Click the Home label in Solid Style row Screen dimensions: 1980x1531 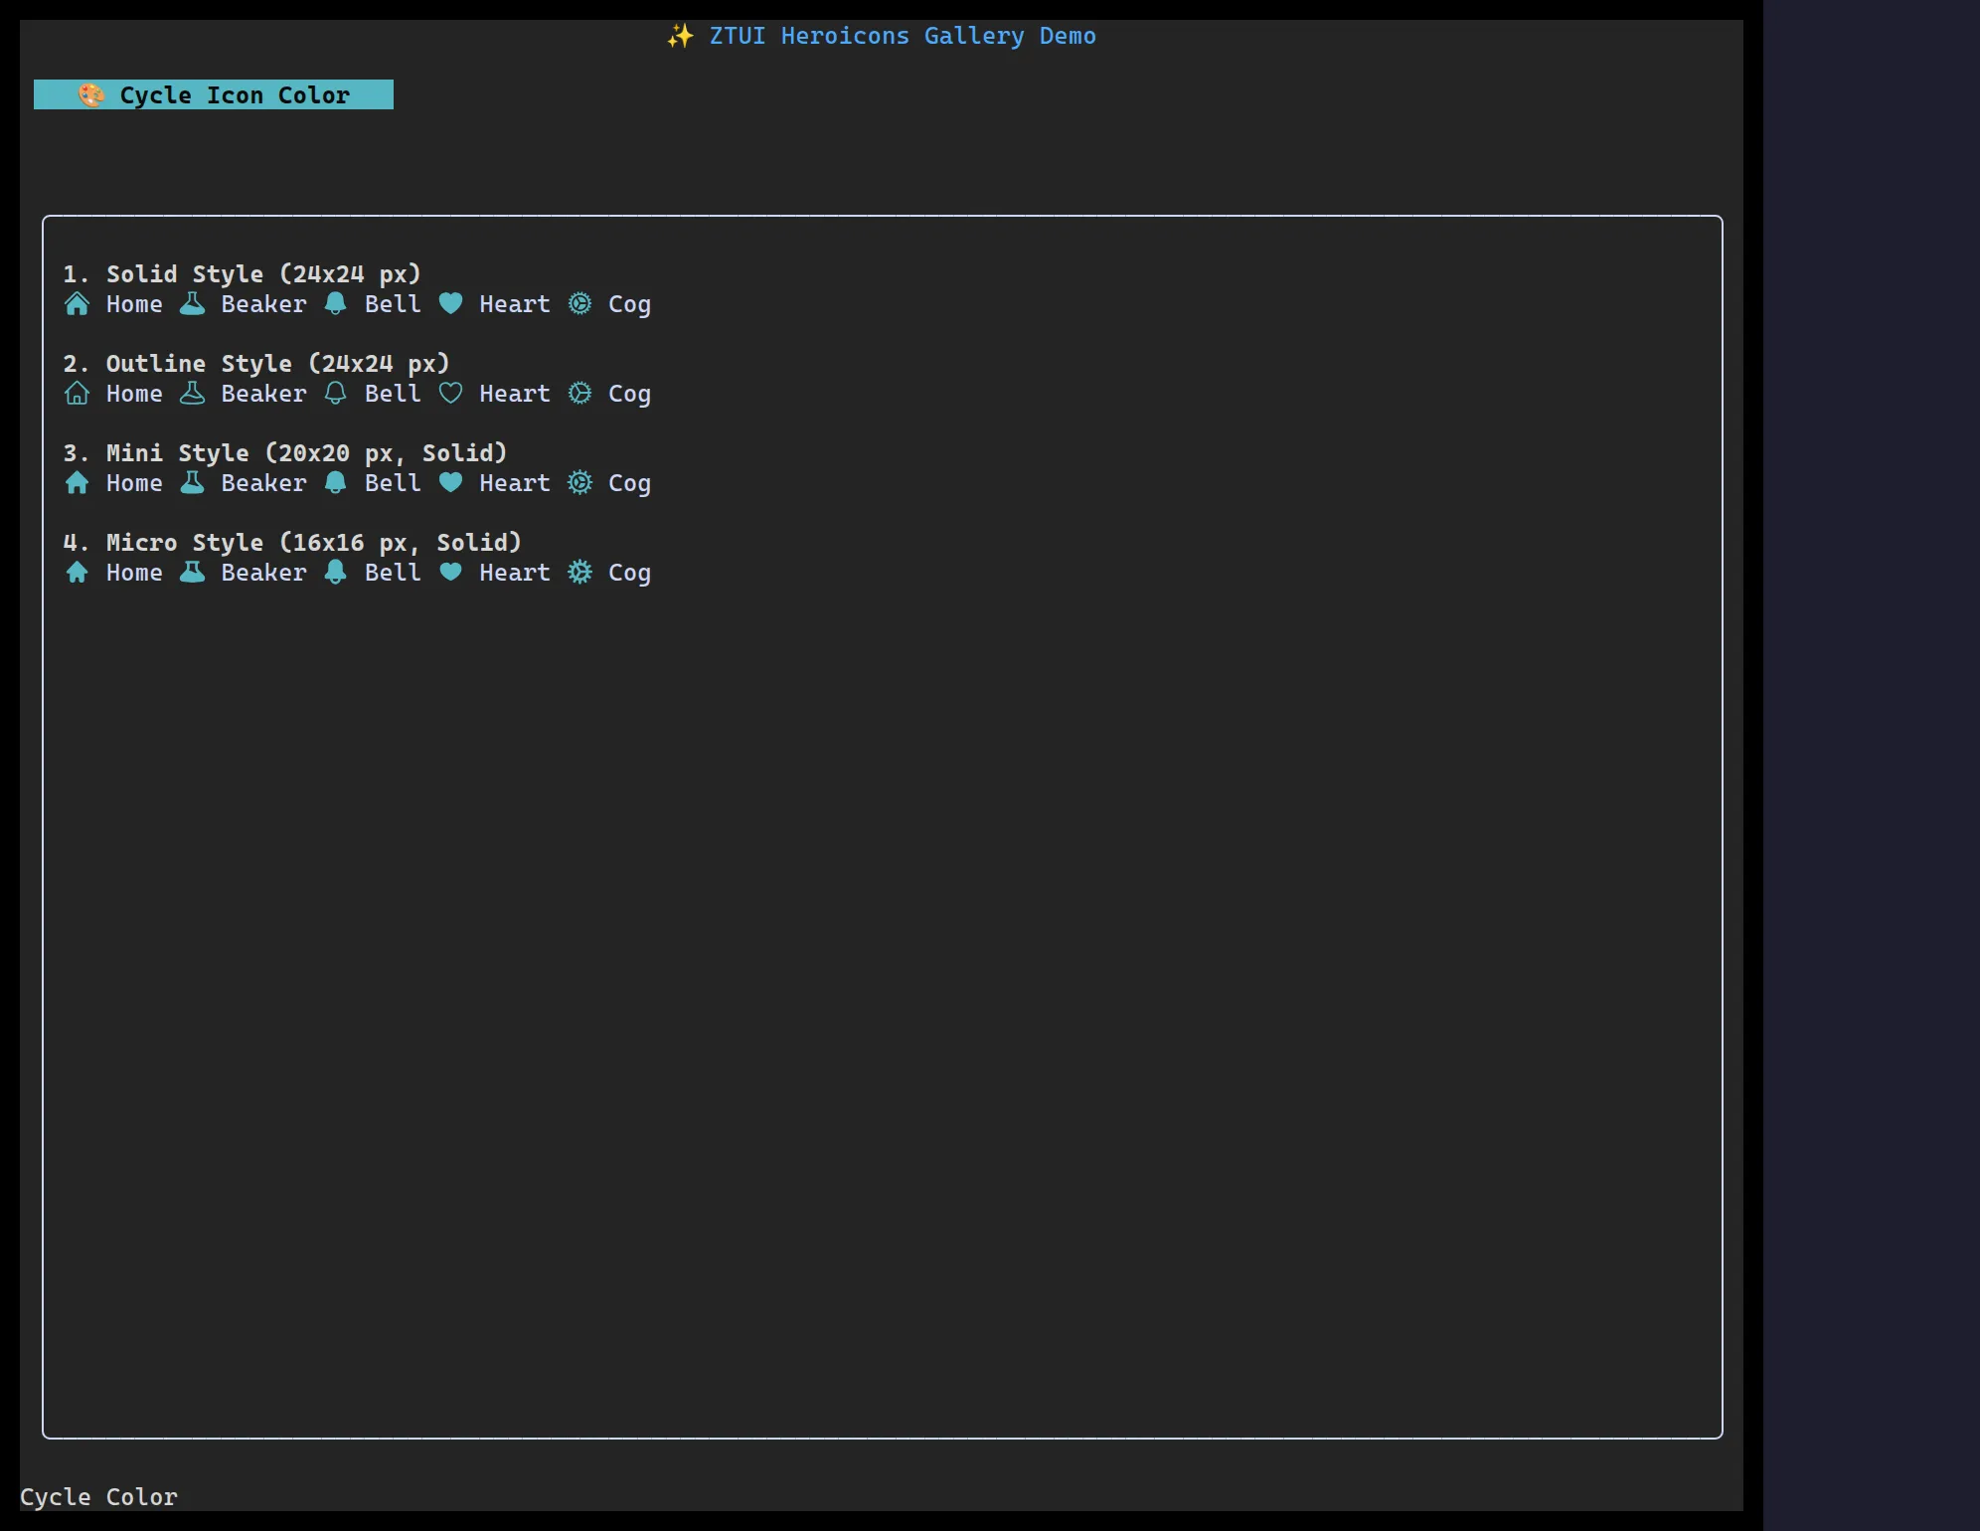[x=134, y=304]
